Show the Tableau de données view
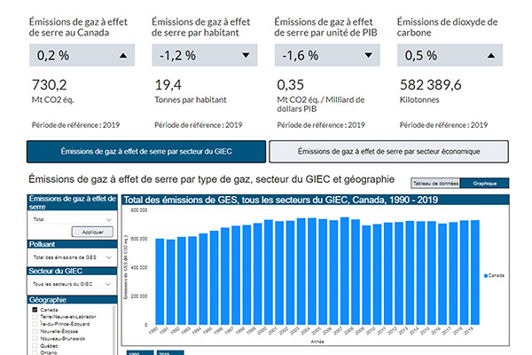 [x=435, y=183]
